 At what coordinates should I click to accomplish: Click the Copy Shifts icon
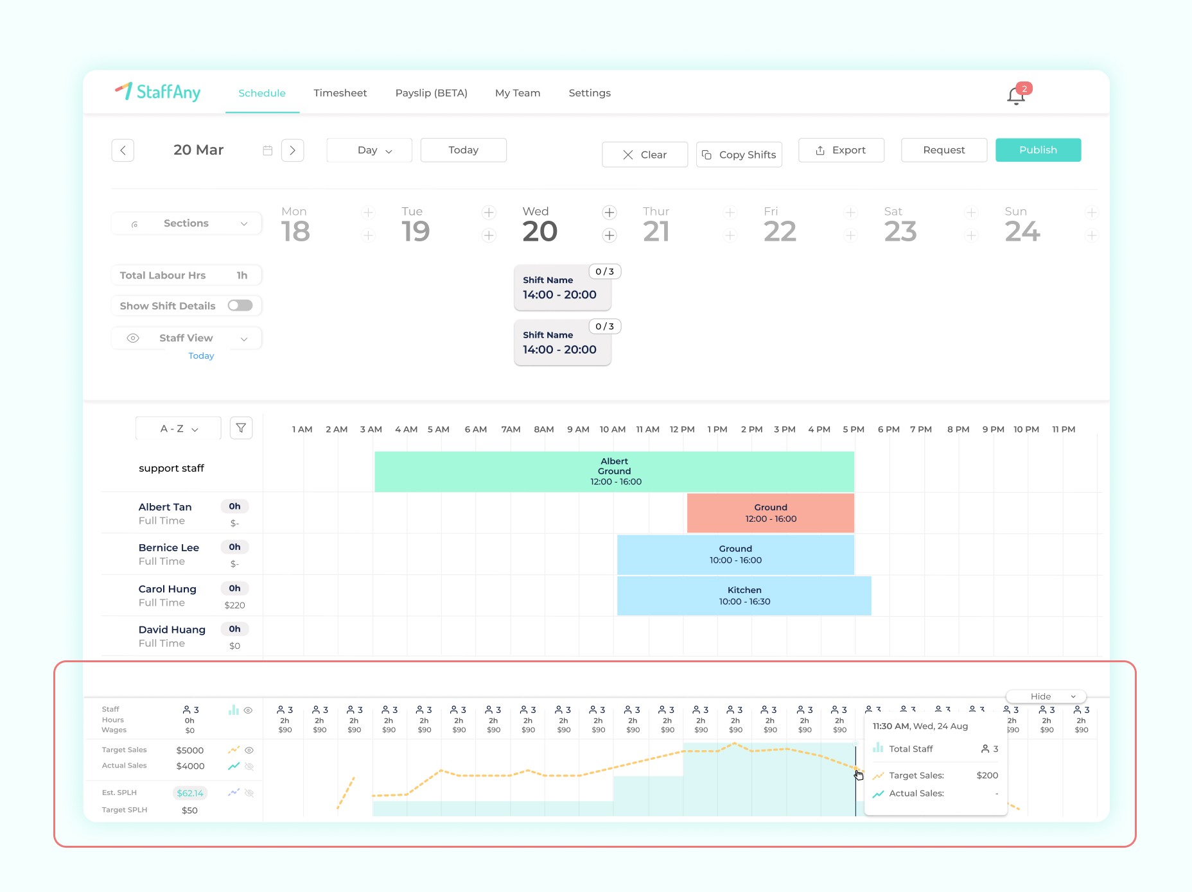click(x=707, y=155)
